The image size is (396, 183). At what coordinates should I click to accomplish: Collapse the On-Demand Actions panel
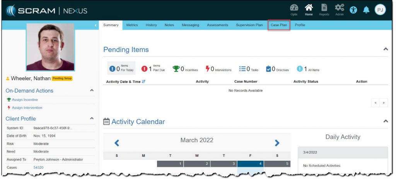point(92,91)
